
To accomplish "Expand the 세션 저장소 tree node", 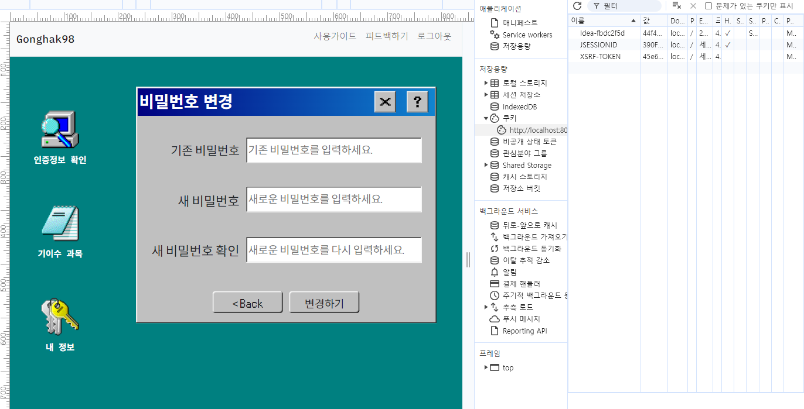I will click(486, 95).
